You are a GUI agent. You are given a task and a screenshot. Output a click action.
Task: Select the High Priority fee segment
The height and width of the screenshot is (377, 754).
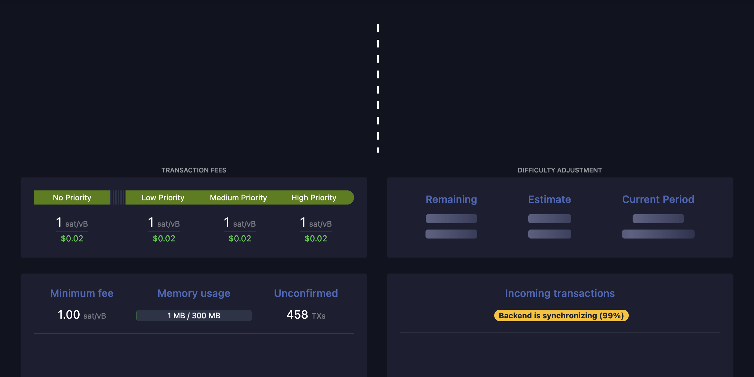314,197
